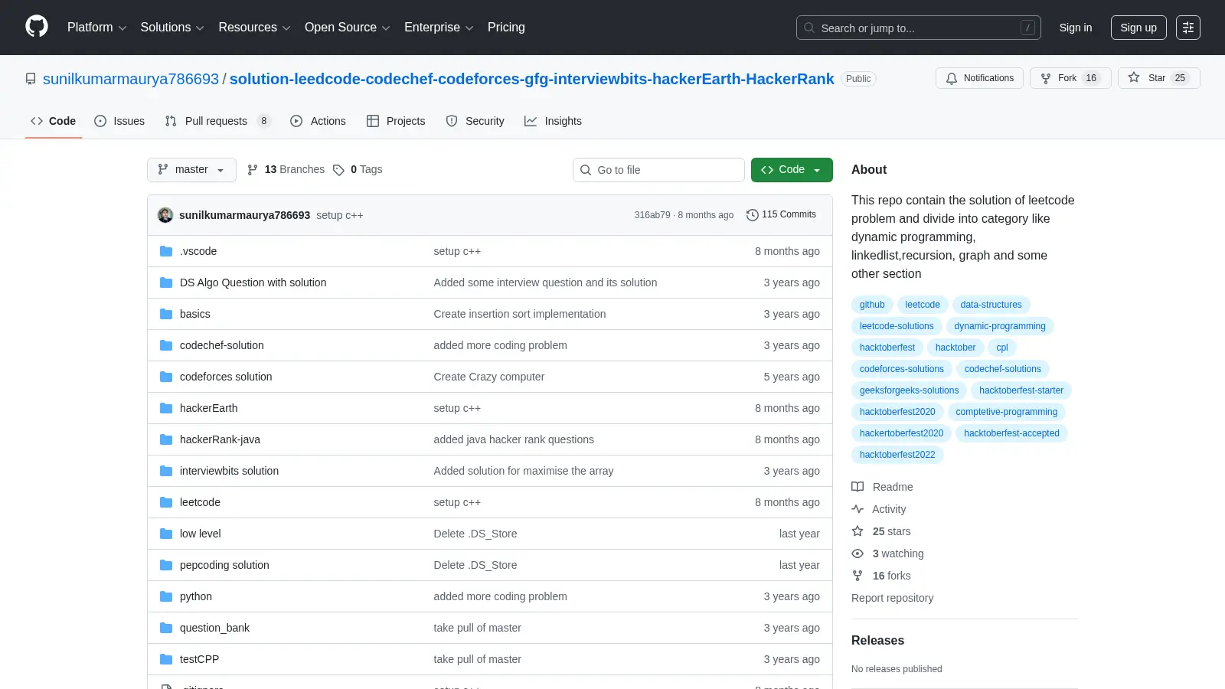This screenshot has width=1225, height=689.
Task: Expand the Open Source menu
Action: point(348,28)
